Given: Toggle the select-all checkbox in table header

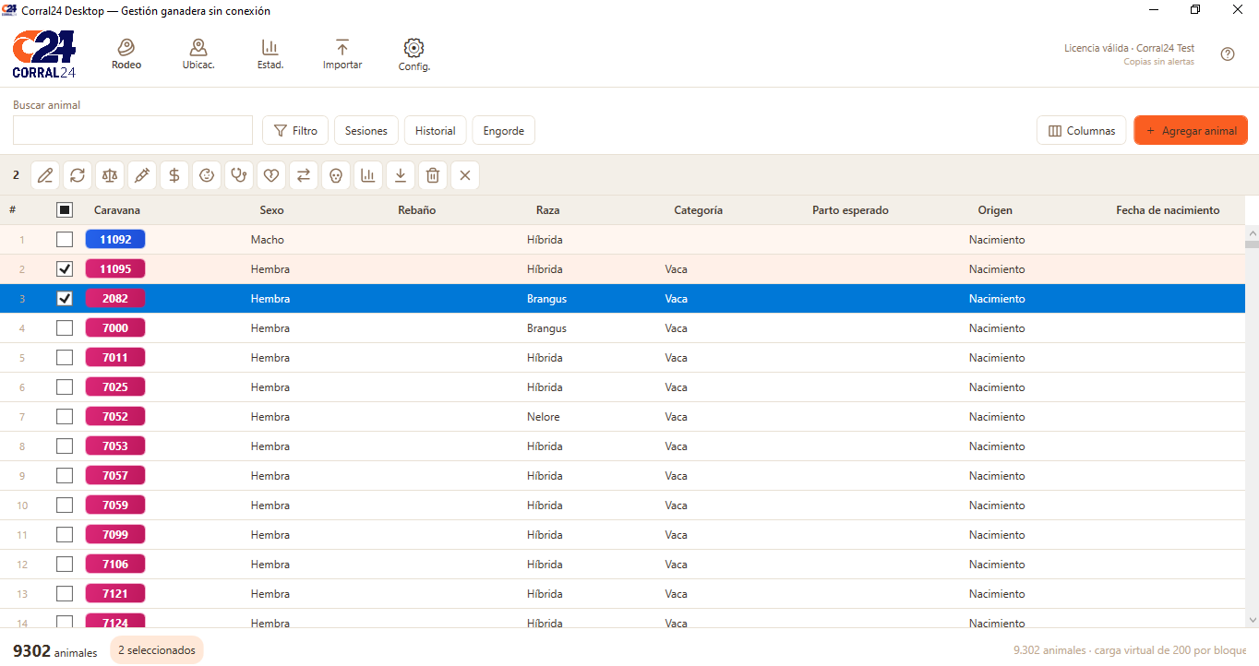Looking at the screenshot, I should (65, 210).
